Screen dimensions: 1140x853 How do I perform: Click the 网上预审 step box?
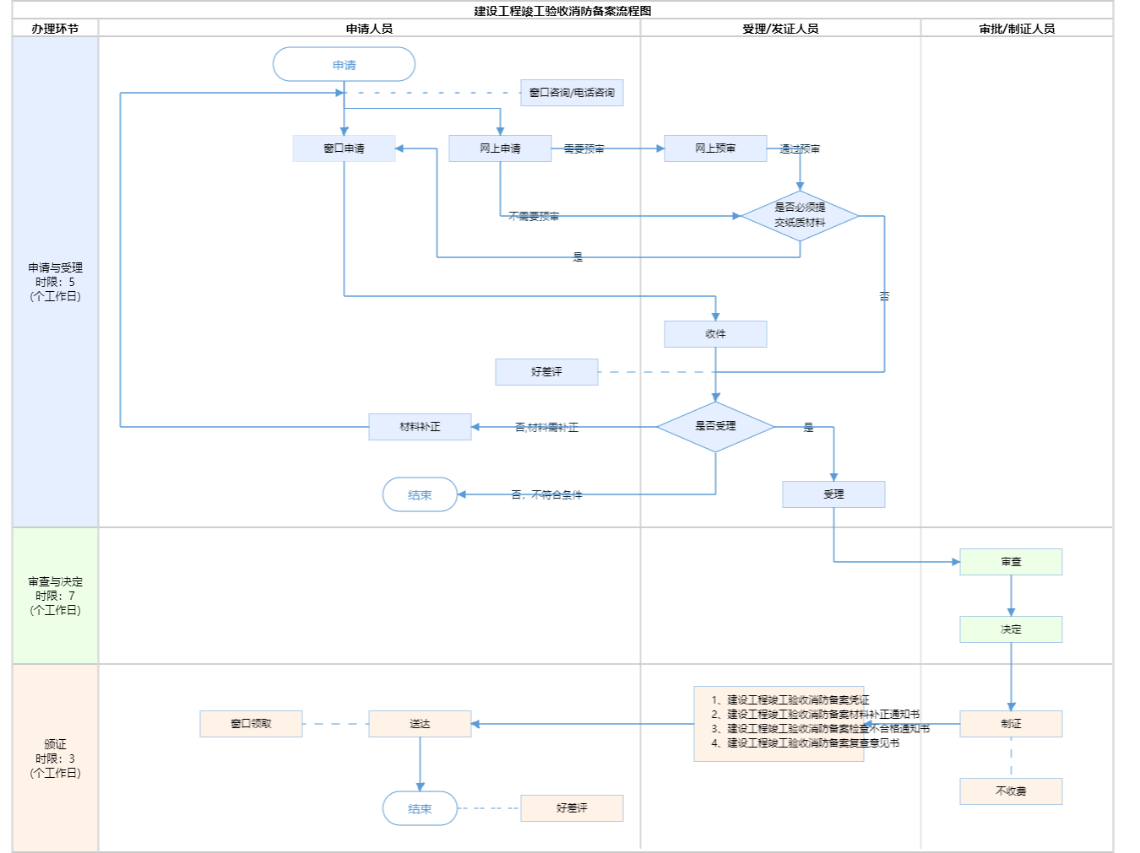tap(715, 148)
